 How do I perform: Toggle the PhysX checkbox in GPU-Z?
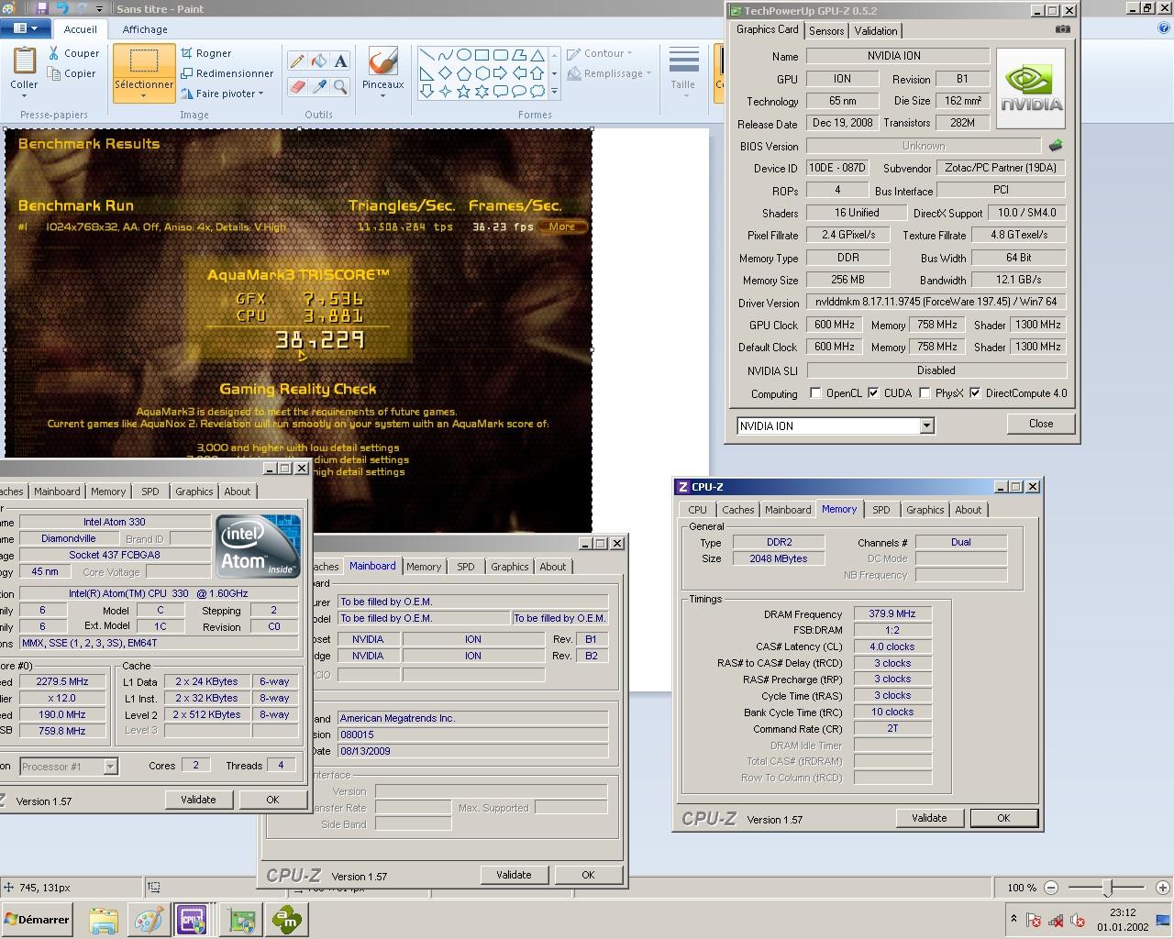pyautogui.click(x=925, y=393)
